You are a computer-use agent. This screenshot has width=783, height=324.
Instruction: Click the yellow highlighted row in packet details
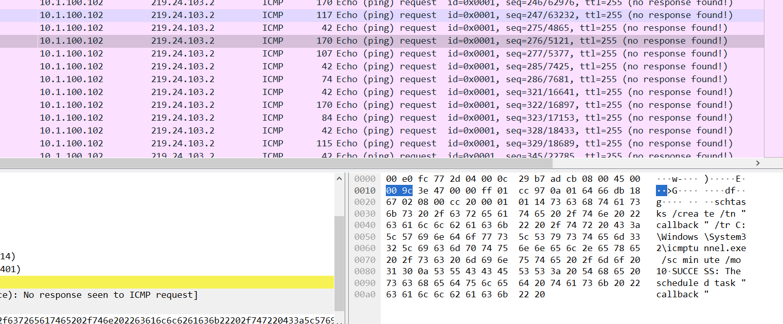pos(167,282)
